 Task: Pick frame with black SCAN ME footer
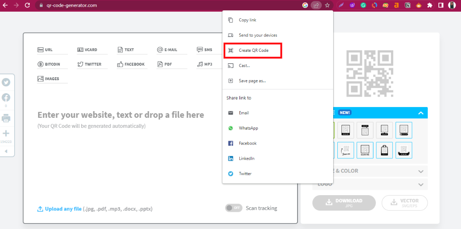point(345,130)
